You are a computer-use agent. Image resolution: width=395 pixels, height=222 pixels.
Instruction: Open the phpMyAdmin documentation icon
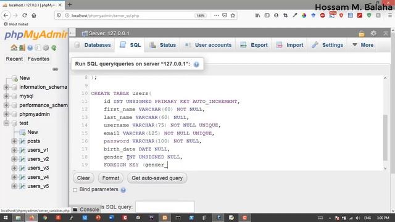(30, 47)
